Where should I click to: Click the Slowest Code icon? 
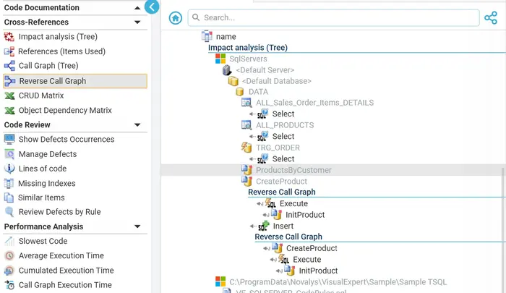tap(9, 241)
